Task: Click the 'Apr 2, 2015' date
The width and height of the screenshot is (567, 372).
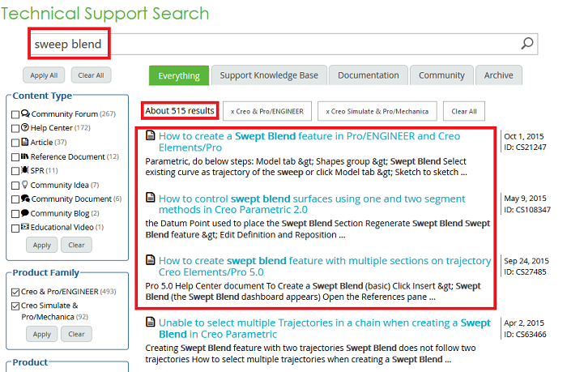Action: tap(524, 323)
